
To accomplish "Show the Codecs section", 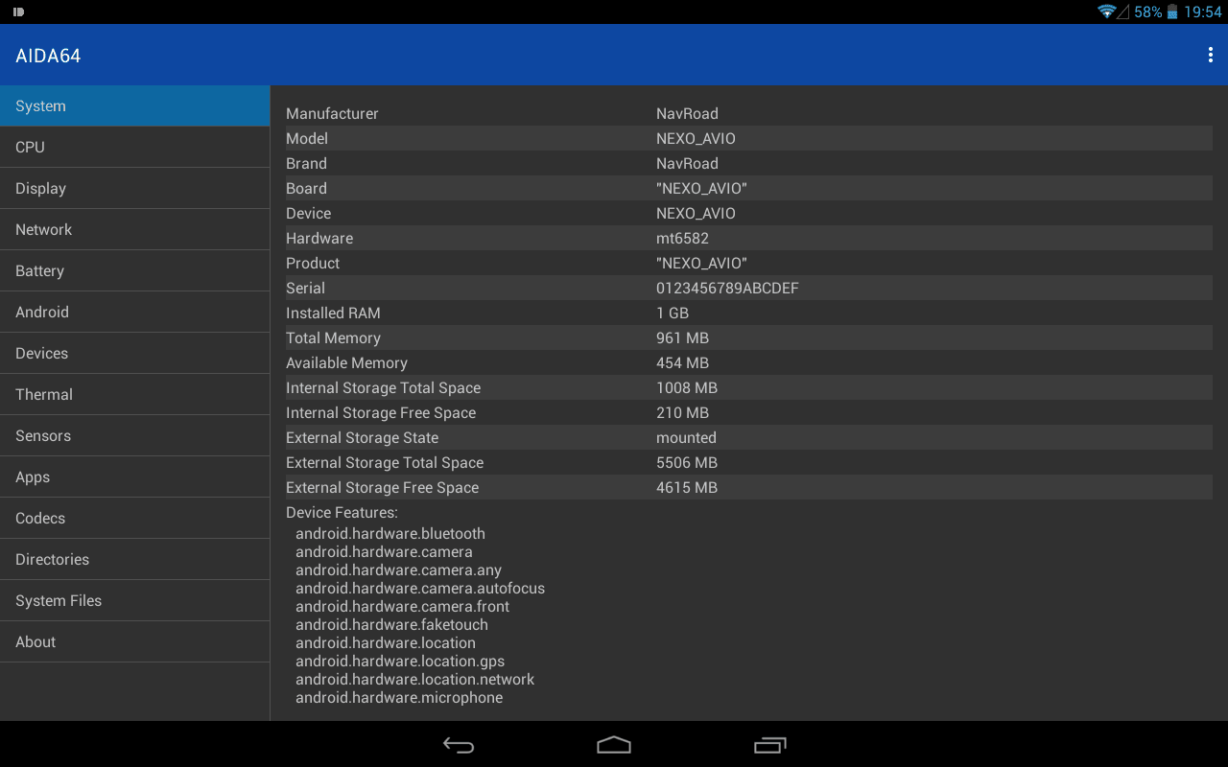I will click(x=135, y=518).
